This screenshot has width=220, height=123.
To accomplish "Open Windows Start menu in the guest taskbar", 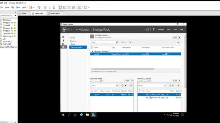I will click(63, 115).
